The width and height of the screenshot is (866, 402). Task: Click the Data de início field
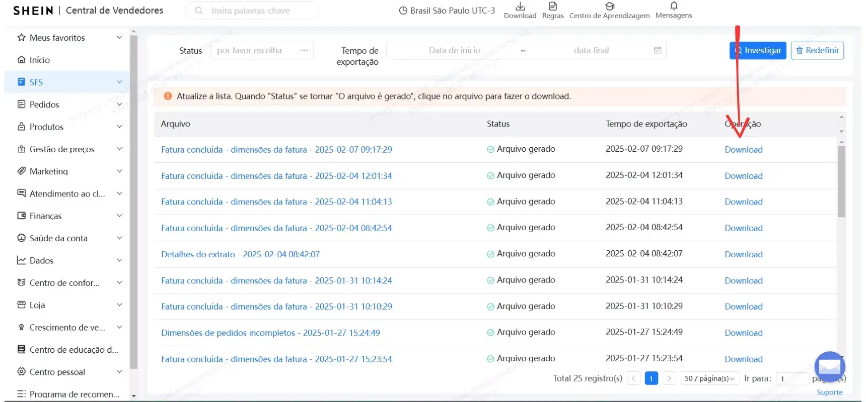(454, 50)
